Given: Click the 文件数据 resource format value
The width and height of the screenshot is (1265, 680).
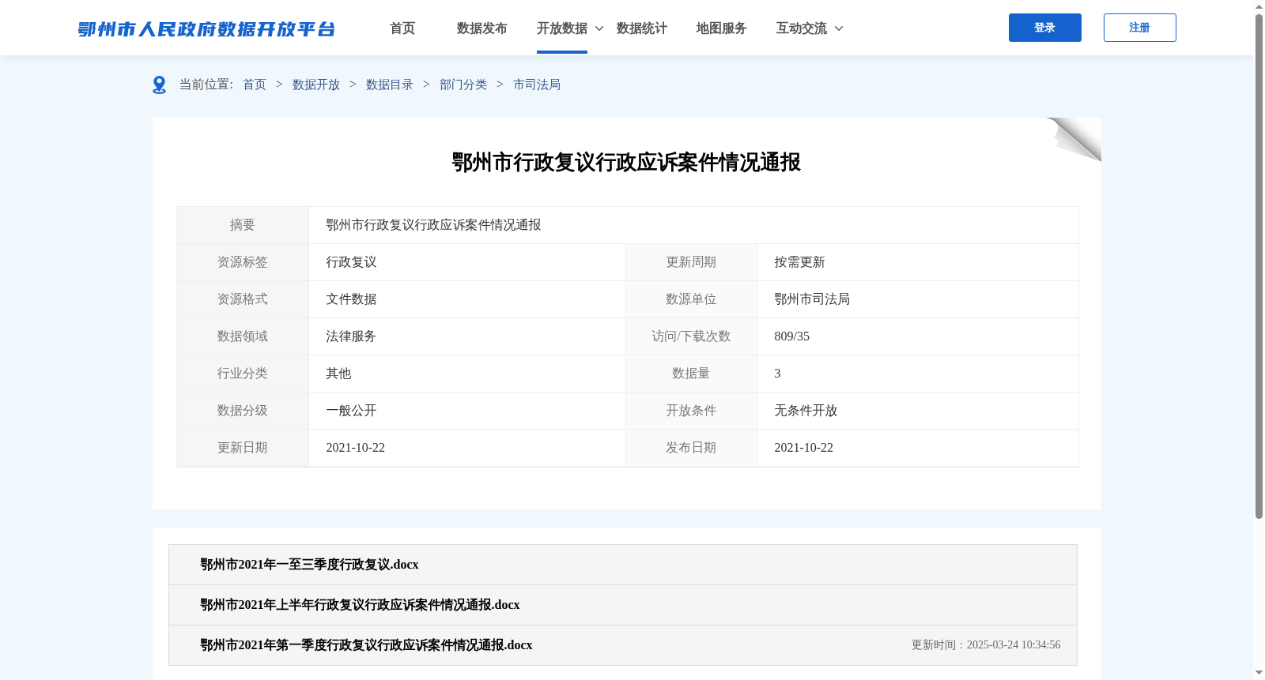Looking at the screenshot, I should pyautogui.click(x=351, y=299).
